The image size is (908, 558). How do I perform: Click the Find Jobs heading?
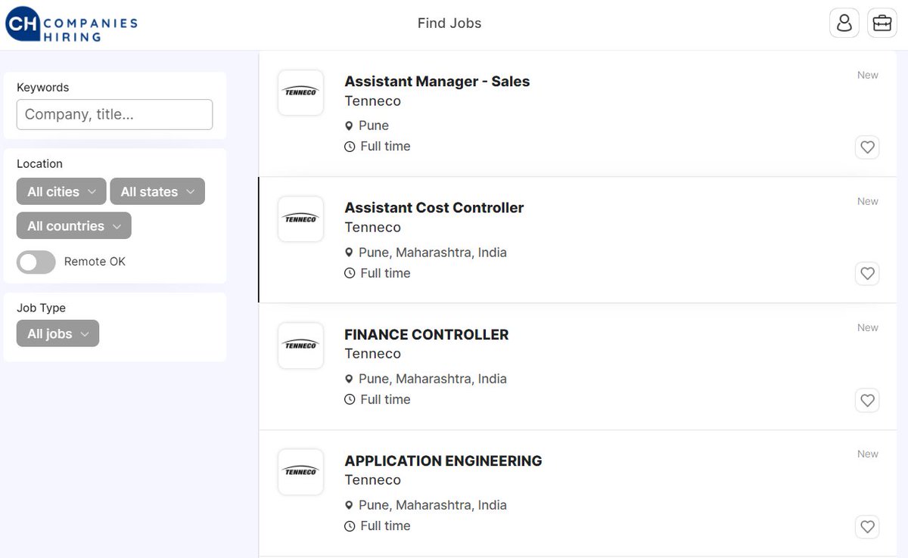coord(449,23)
